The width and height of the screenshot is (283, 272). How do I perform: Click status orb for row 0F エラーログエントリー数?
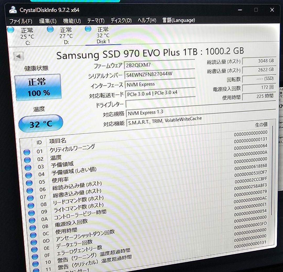point(35,257)
